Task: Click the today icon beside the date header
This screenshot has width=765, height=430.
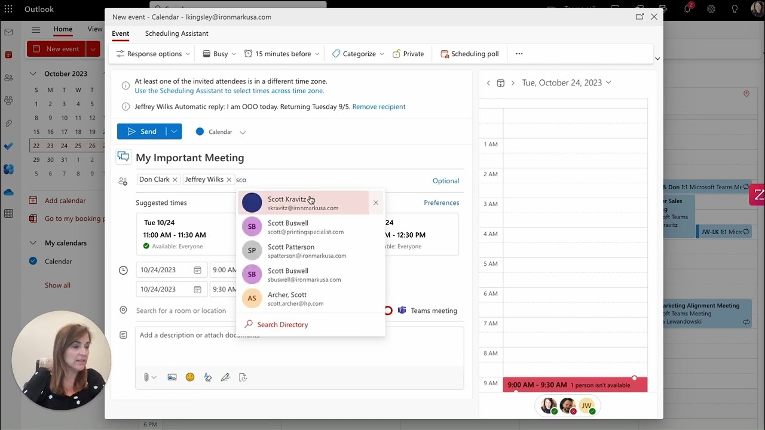Action: 501,83
